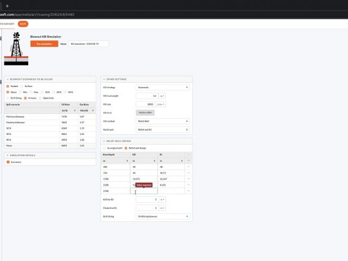Toggle the Automatic checkbox in Simulation Details
This screenshot has height=261, width=348.
[x=8, y=162]
